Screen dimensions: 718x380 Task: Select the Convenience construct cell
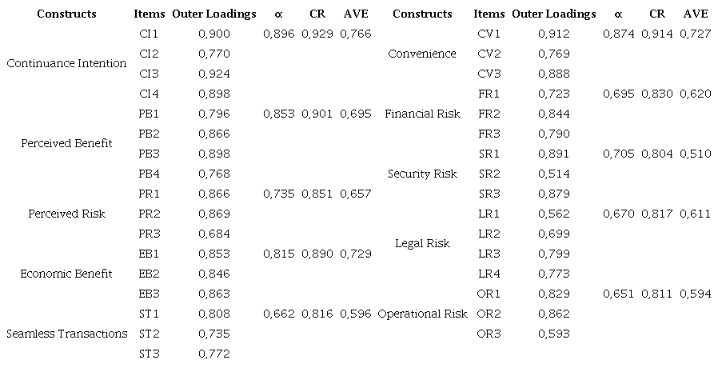(x=422, y=54)
